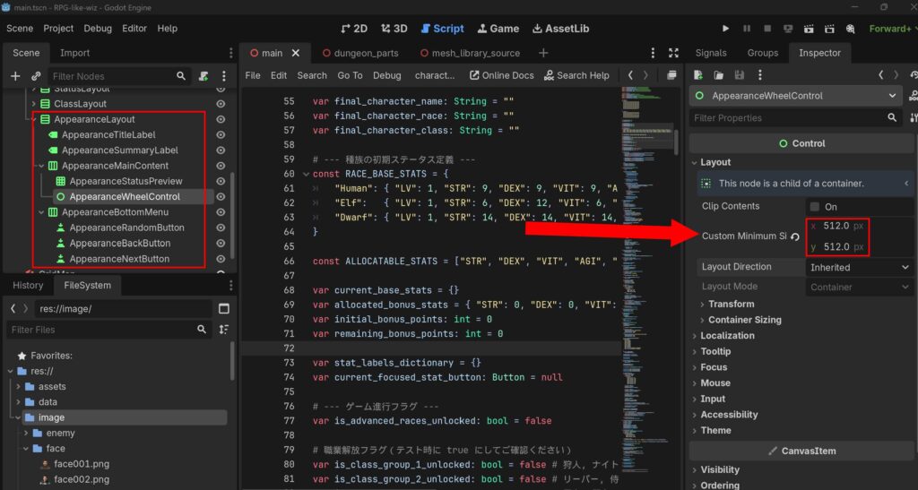Viewport: 918px width, 490px height.
Task: Open the Online Docs link
Action: [502, 75]
